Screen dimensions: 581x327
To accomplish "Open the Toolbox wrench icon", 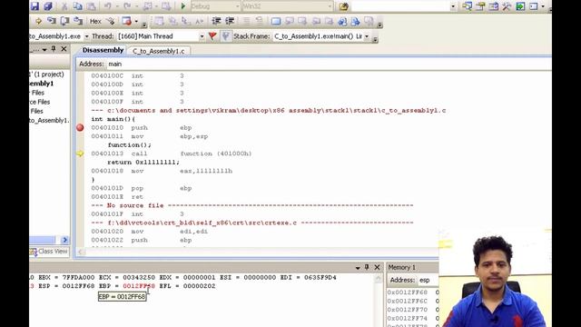I will pos(507,6).
